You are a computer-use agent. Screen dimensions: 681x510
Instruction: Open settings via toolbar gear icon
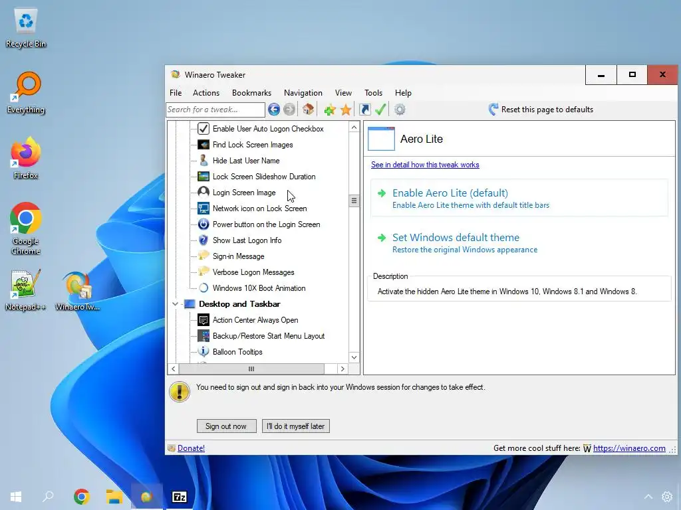pyautogui.click(x=400, y=110)
